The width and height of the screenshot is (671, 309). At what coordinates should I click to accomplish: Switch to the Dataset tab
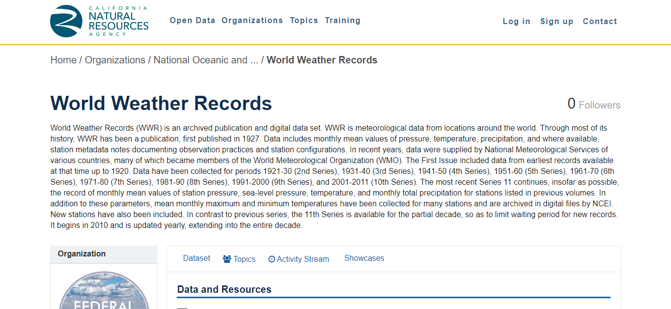click(x=196, y=258)
